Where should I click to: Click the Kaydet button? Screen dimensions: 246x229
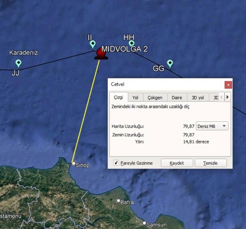click(177, 163)
